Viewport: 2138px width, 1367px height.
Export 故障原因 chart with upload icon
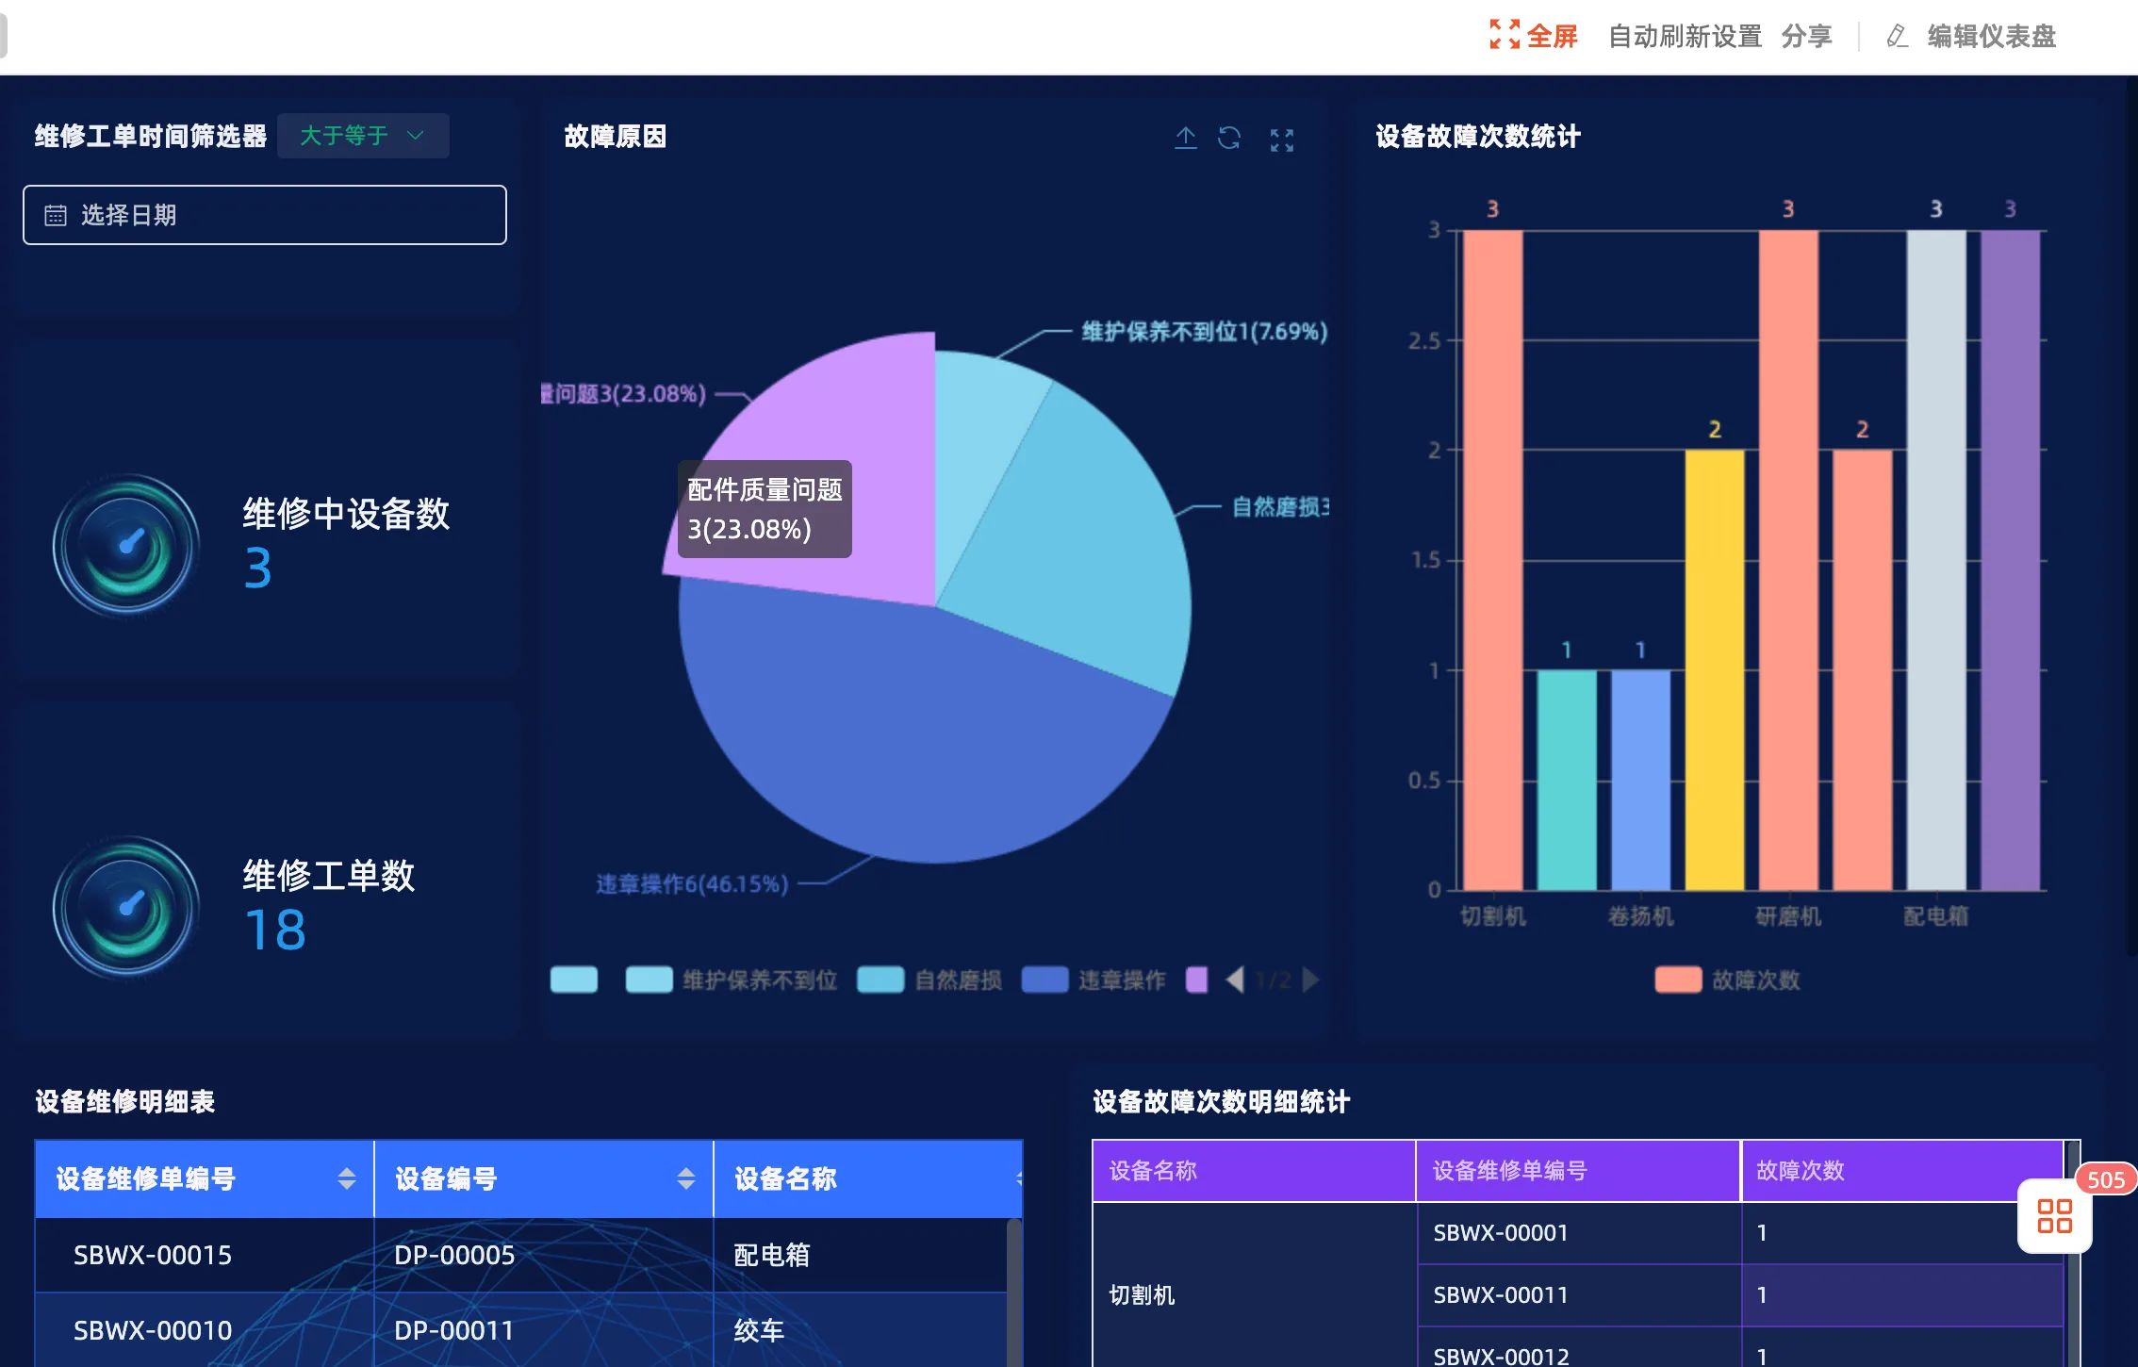coord(1185,139)
